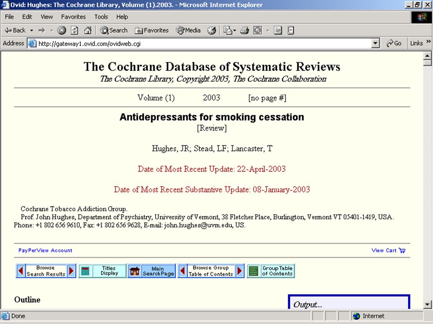Click the vertical scrollbar down arrow
The width and height of the screenshot is (433, 324).
[x=427, y=305]
